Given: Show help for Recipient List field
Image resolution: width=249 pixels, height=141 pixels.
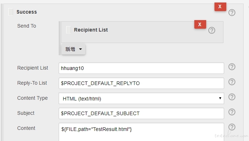Looking at the screenshot, I should 232,67.
